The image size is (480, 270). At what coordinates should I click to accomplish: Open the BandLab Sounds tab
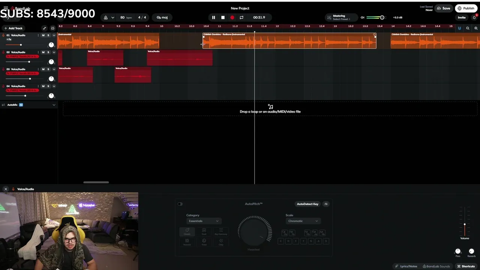[436, 266]
